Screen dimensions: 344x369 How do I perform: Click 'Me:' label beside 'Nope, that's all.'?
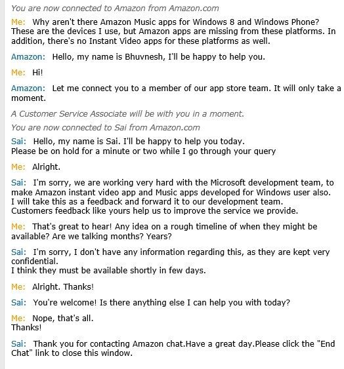click(18, 319)
